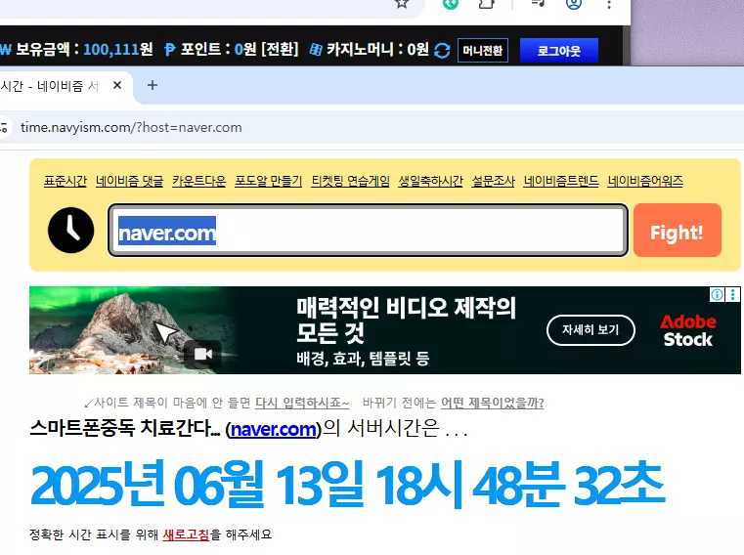Click the orange Fight! button
744x555 pixels.
678,231
